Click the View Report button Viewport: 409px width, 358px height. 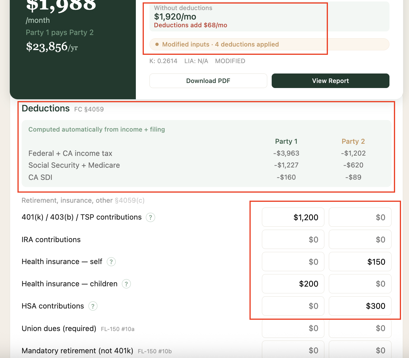click(330, 81)
